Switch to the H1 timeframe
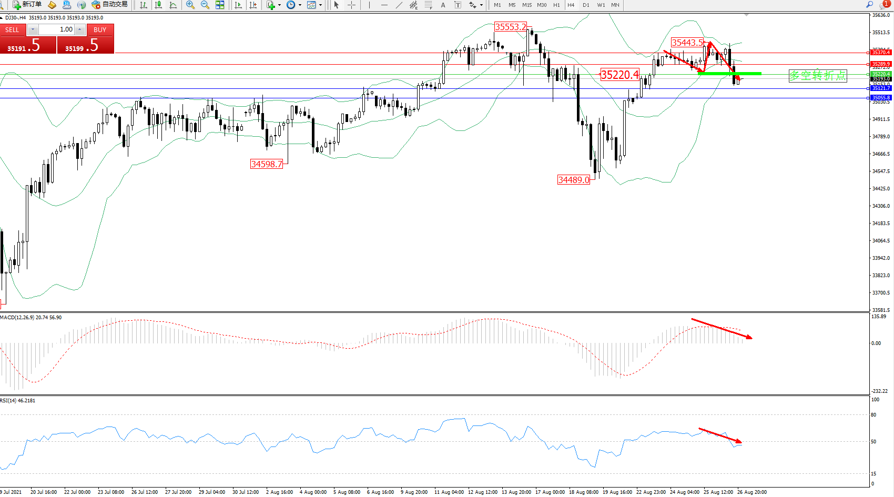Viewport: 894px width, 497px height. point(556,5)
